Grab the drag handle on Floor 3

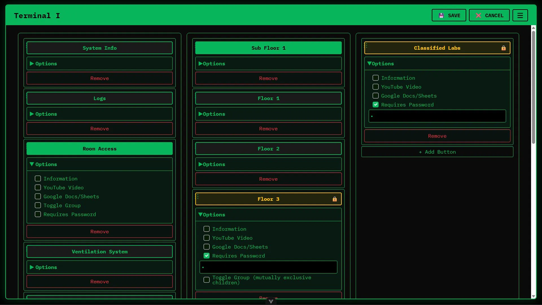point(198,196)
